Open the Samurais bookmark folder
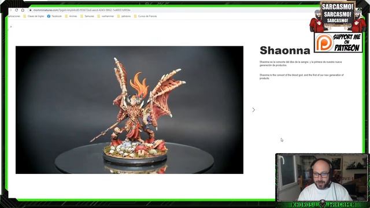370x208 pixels. click(x=87, y=16)
